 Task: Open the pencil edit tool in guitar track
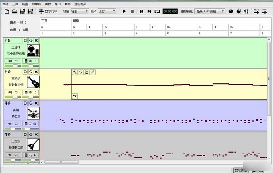point(92,72)
